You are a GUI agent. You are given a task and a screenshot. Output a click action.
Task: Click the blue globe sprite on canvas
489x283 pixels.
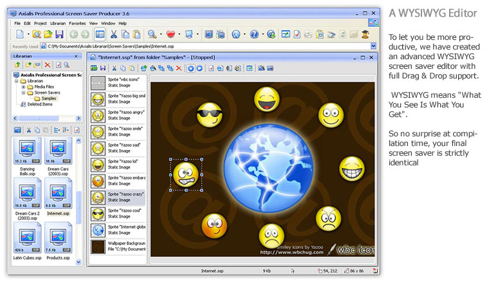(x=268, y=169)
